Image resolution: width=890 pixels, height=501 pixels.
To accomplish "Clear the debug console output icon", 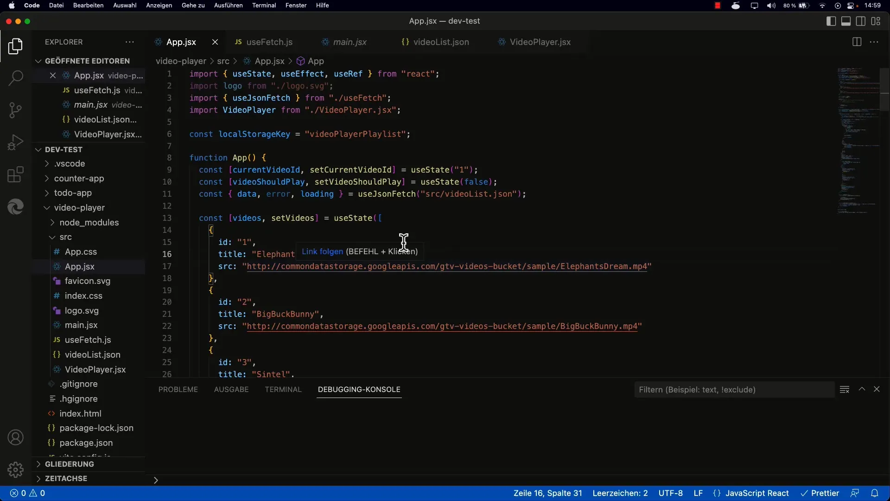I will coord(845,390).
